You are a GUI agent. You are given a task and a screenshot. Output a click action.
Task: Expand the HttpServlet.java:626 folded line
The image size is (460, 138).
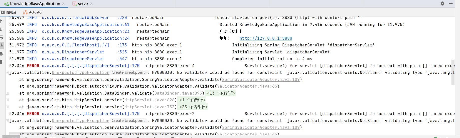click(x=192, y=100)
